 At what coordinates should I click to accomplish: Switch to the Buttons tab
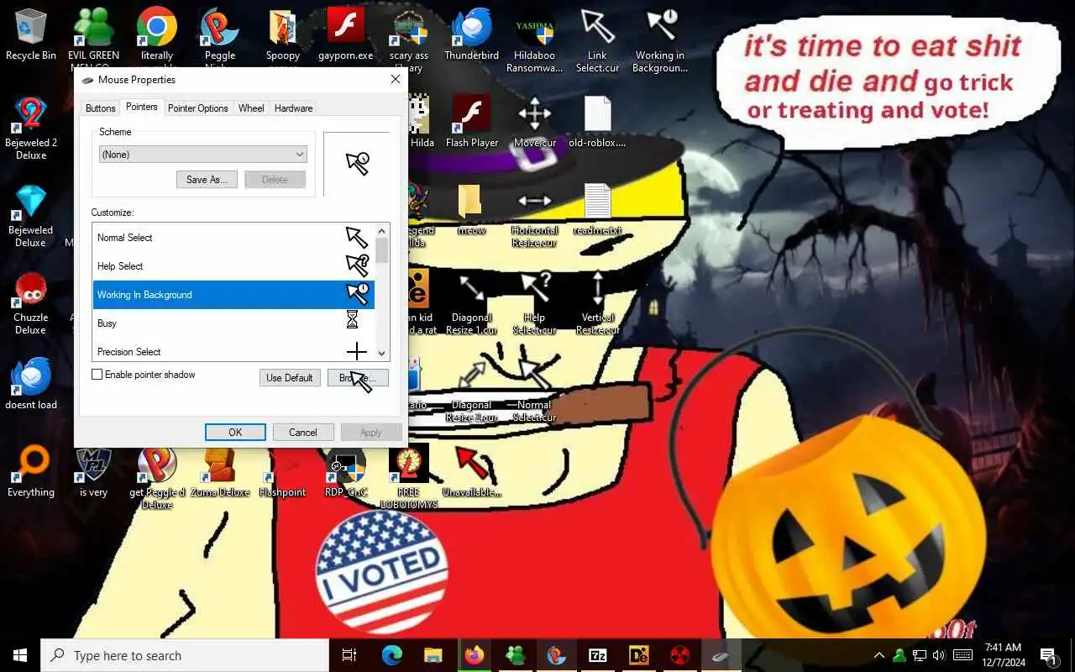(100, 108)
